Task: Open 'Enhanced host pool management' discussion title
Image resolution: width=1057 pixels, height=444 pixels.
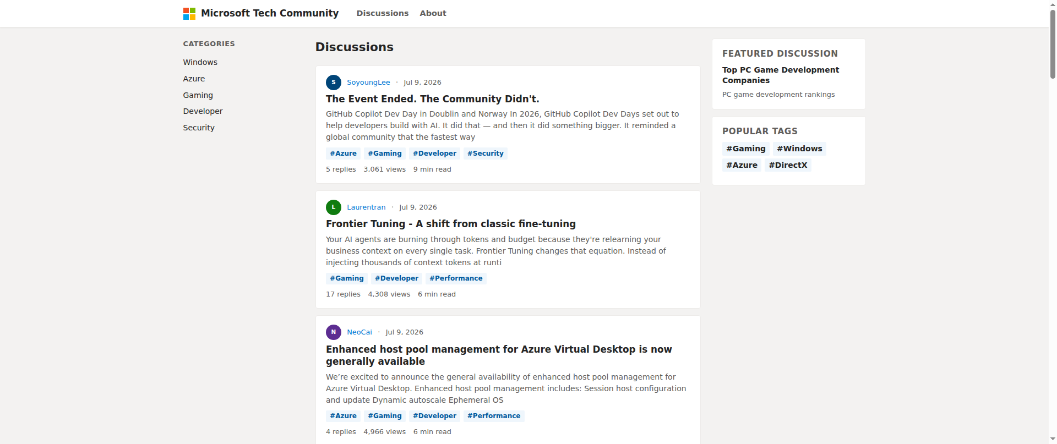Action: 499,355
